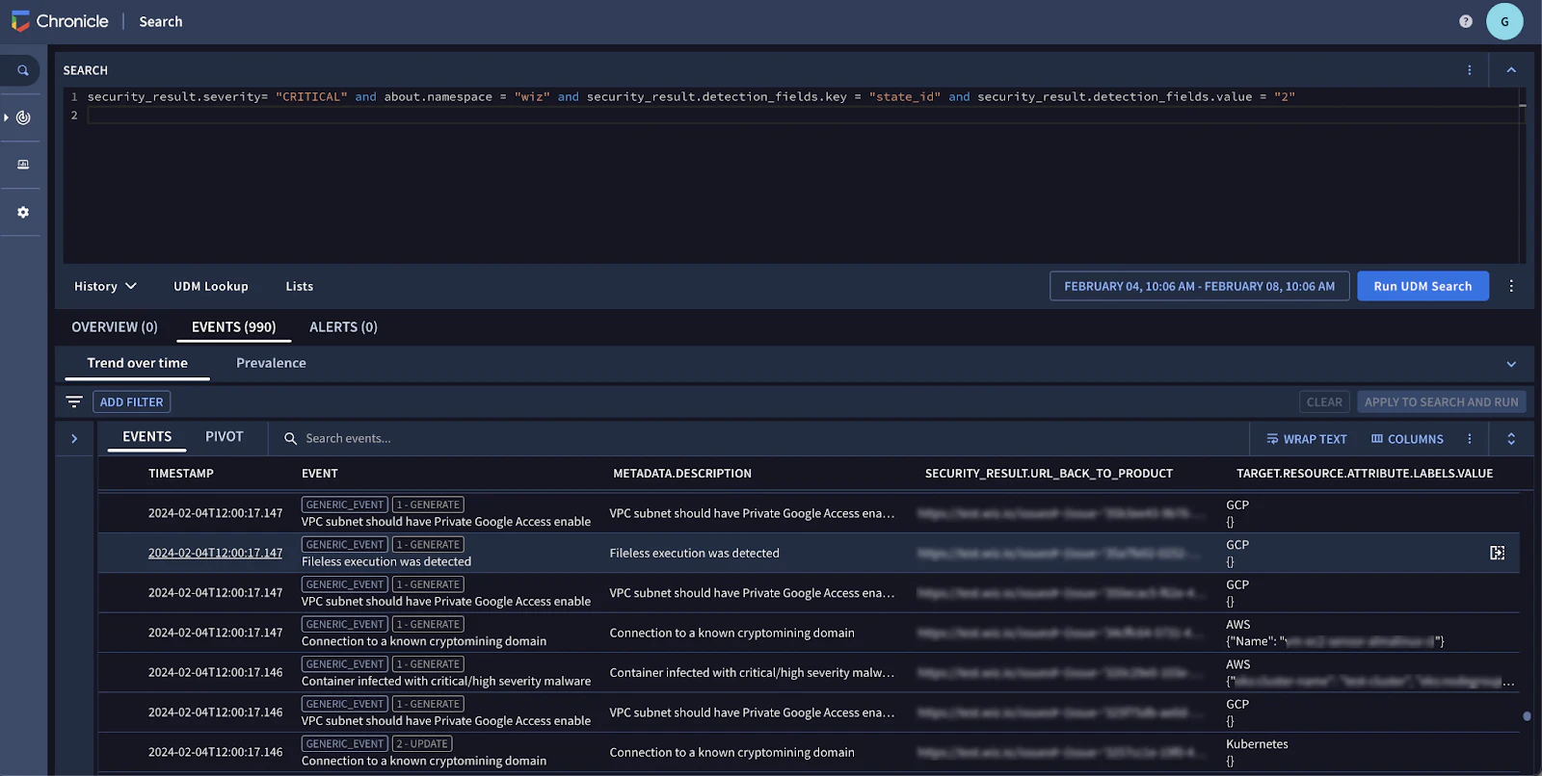The image size is (1542, 776).
Task: Open the help question mark icon
Action: click(1466, 21)
